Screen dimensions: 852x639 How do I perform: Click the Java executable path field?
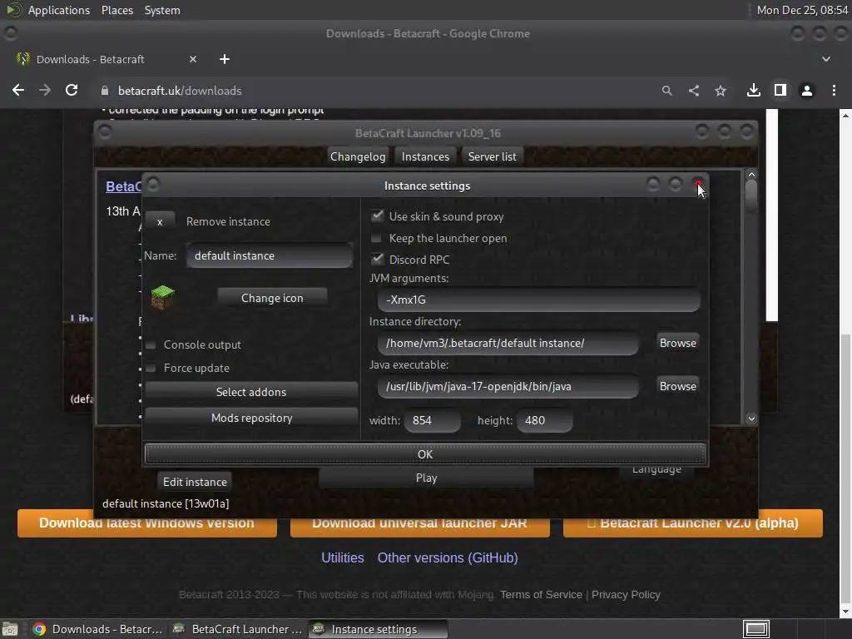508,386
